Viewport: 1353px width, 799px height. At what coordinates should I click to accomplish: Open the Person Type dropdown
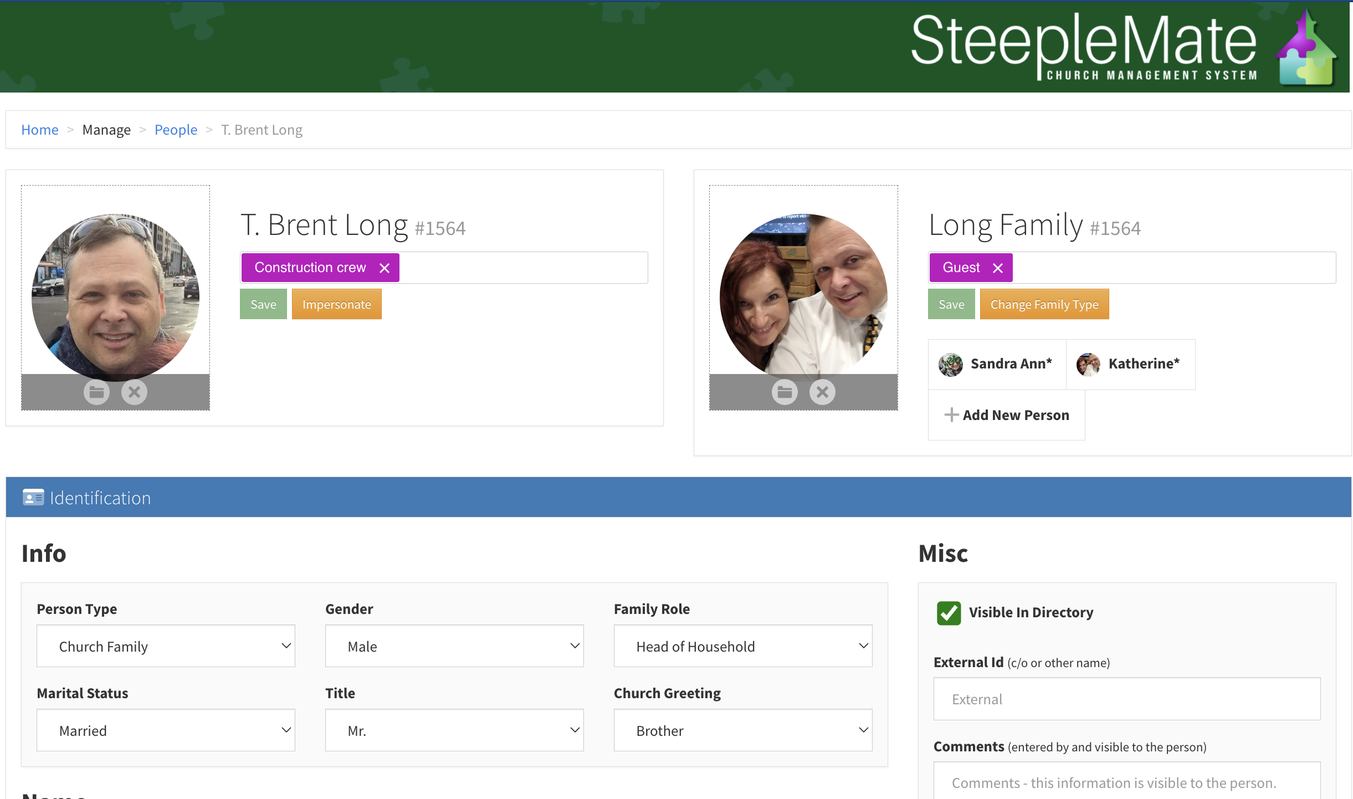click(166, 646)
